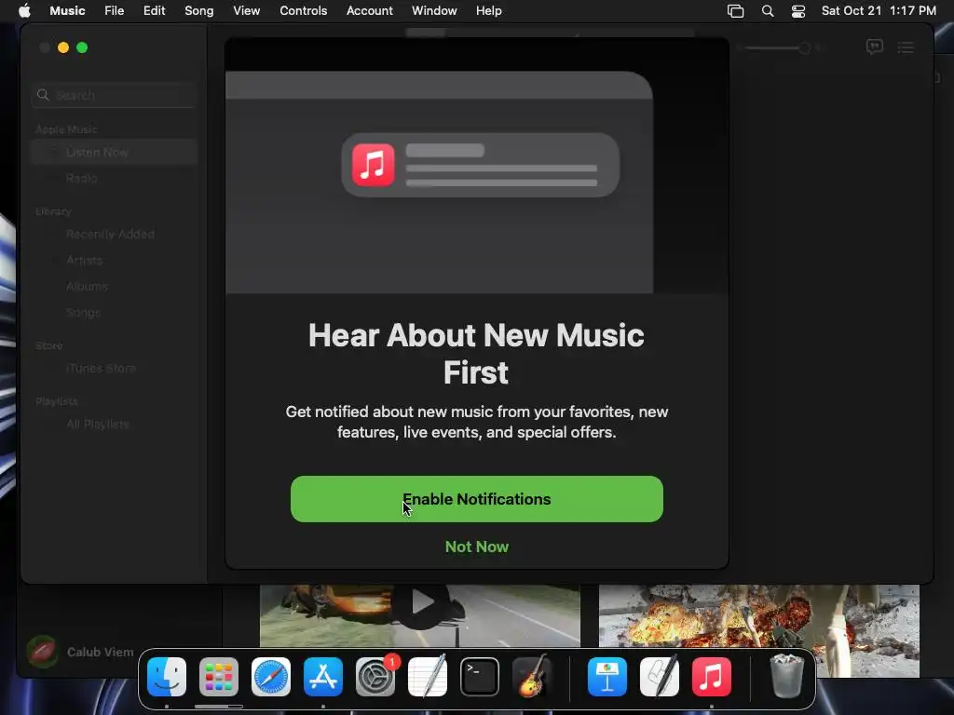The height and width of the screenshot is (715, 954).
Task: Select Radio in the sidebar
Action: pyautogui.click(x=114, y=178)
